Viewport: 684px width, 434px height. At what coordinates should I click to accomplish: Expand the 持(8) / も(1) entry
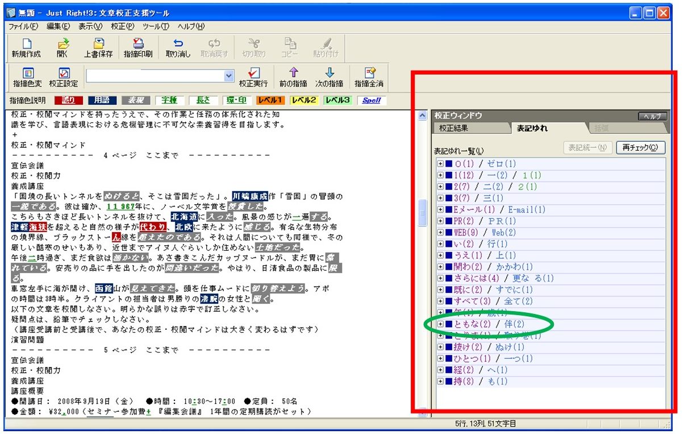[440, 382]
